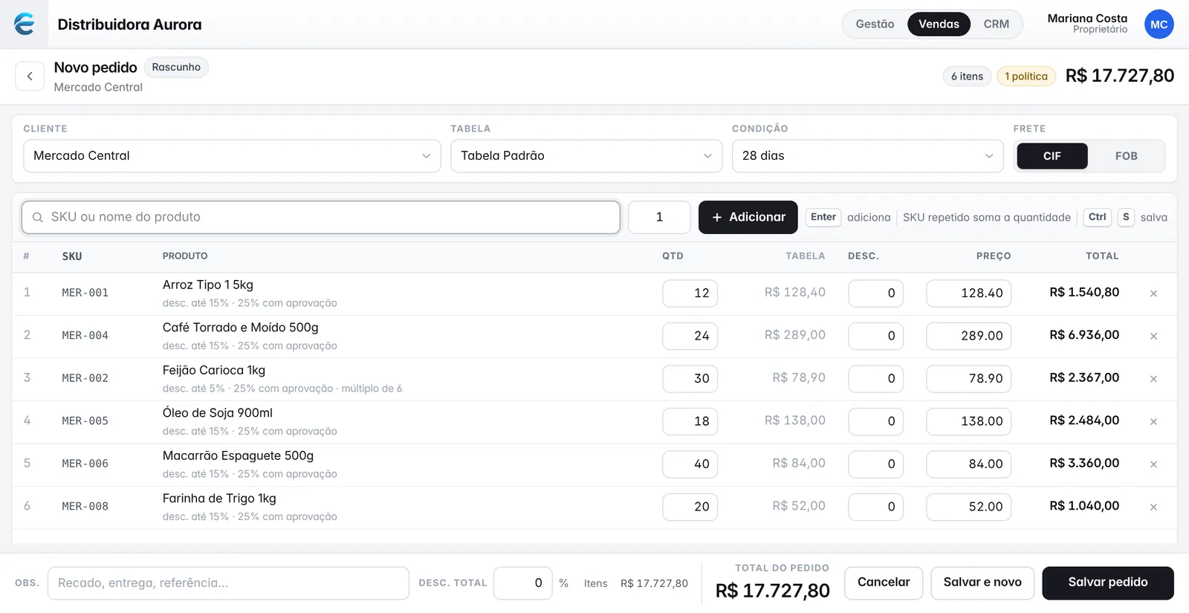Click the 1 política badge
Screen dimensions: 1189x613
(x=1026, y=77)
